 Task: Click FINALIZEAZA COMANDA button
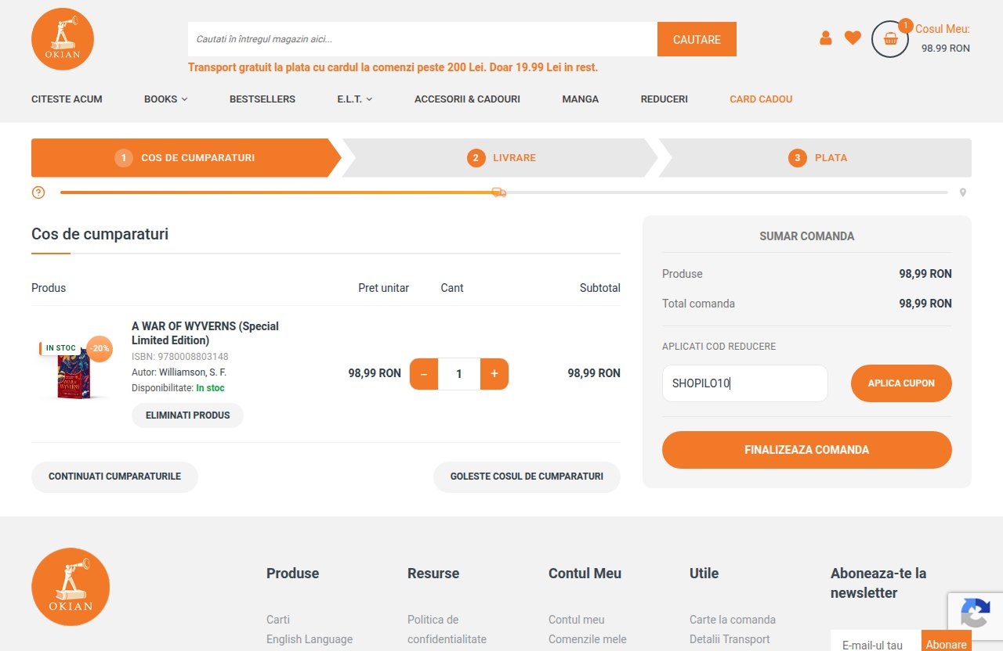(x=807, y=450)
